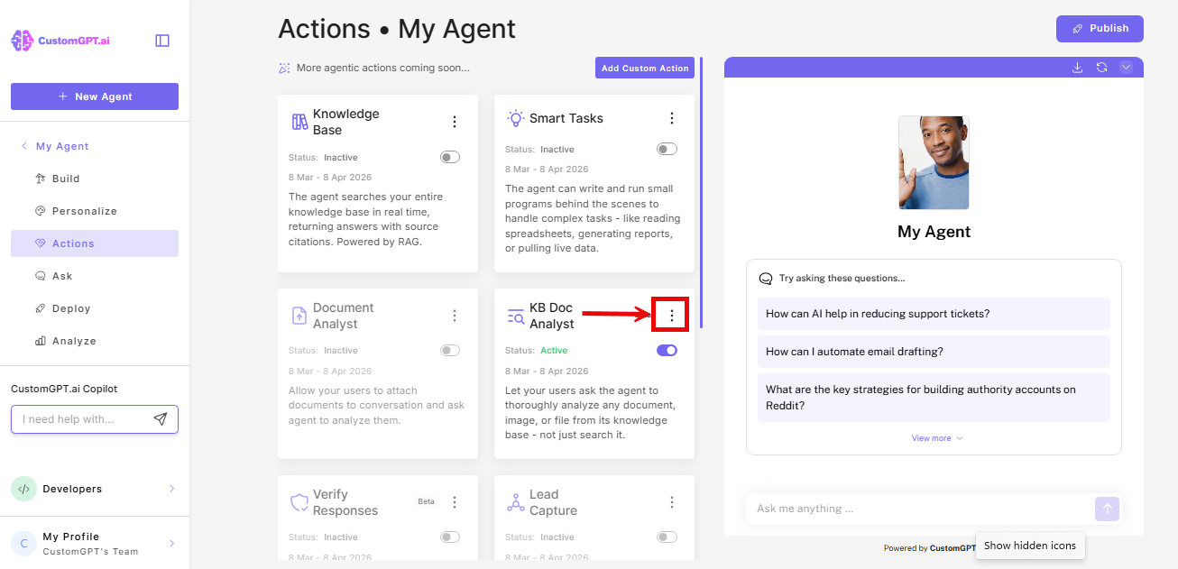Screen dimensions: 1178x569
Task: Open Verify Responses three-dot menu
Action: [455, 502]
